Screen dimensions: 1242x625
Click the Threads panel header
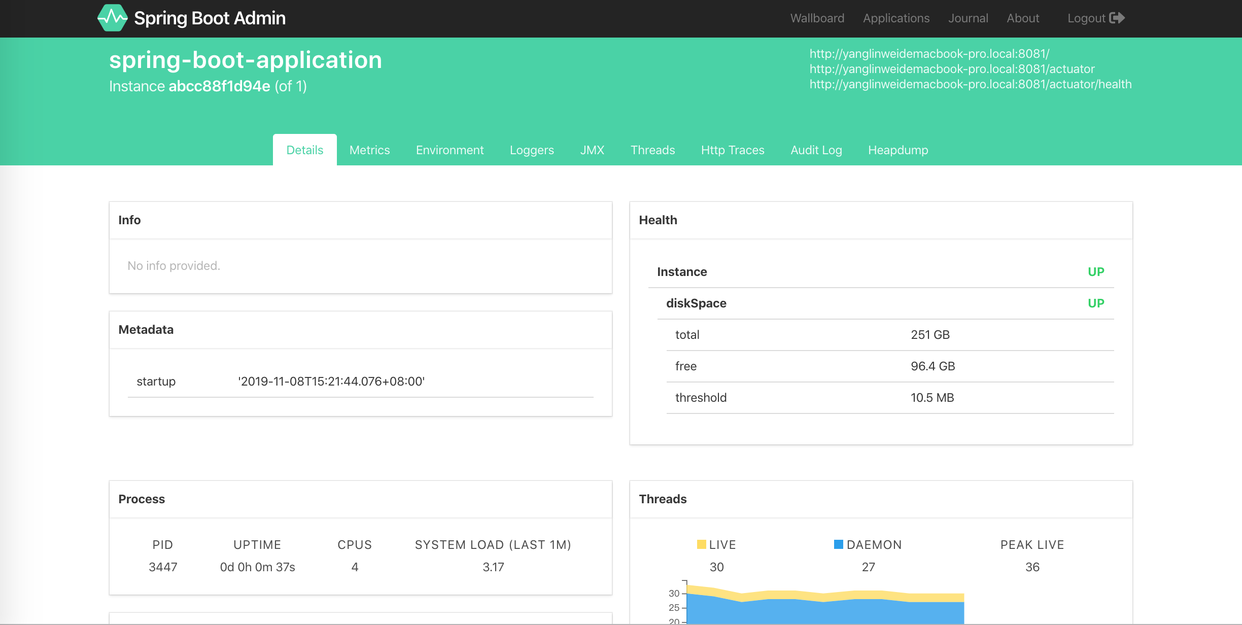[x=881, y=499]
